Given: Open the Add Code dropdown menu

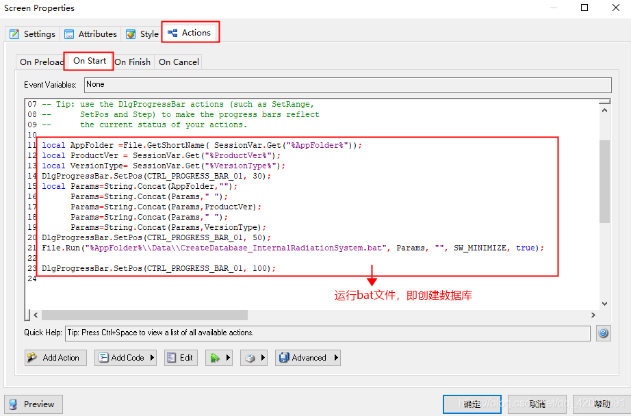Looking at the screenshot, I should [125, 358].
